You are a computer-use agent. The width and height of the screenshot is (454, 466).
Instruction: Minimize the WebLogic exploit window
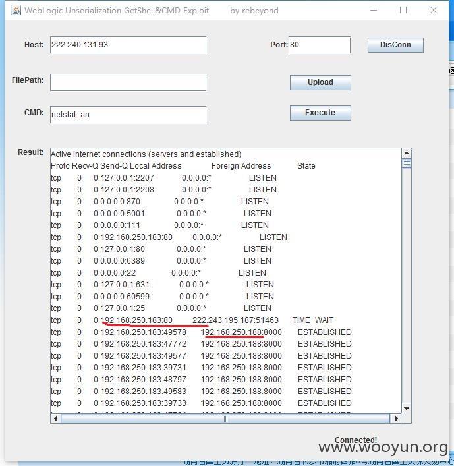(374, 10)
